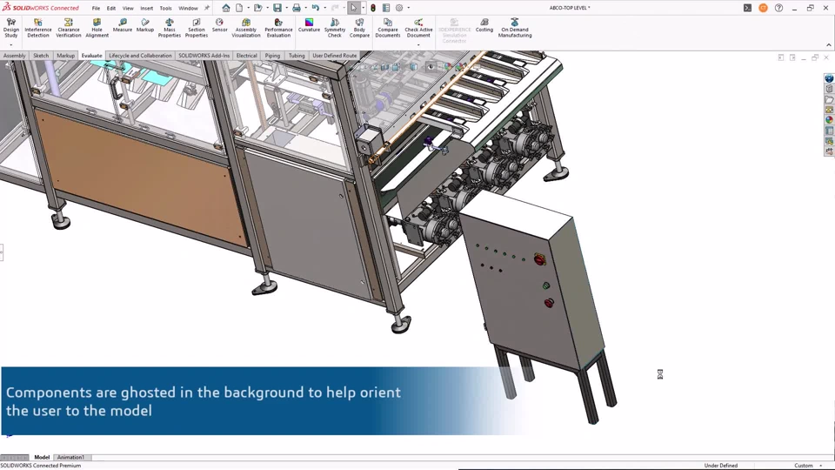
Task: Toggle the traffic light rebuild icon
Action: pos(373,8)
